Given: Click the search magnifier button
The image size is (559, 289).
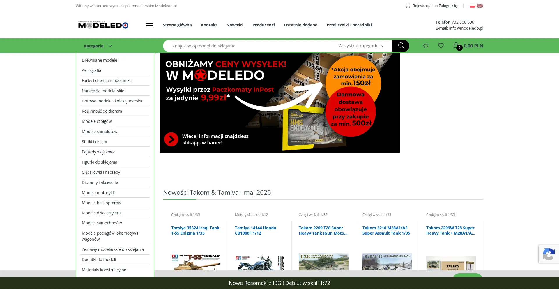Looking at the screenshot, I should [x=401, y=46].
